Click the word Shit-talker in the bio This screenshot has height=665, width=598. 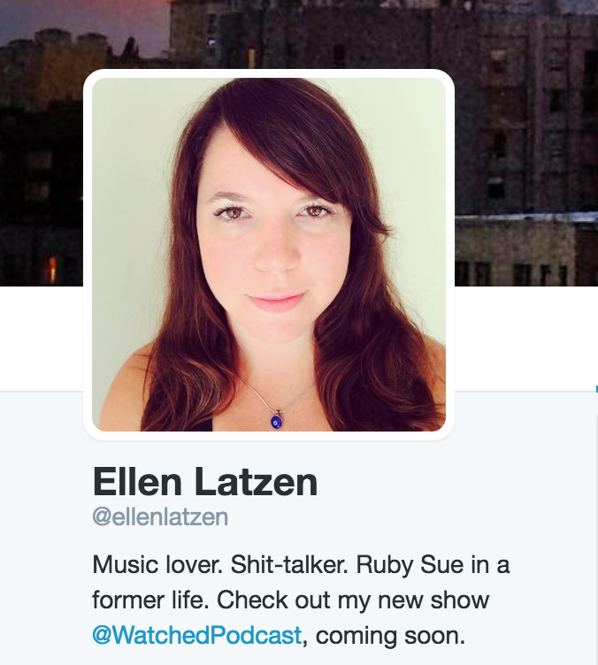[289, 564]
